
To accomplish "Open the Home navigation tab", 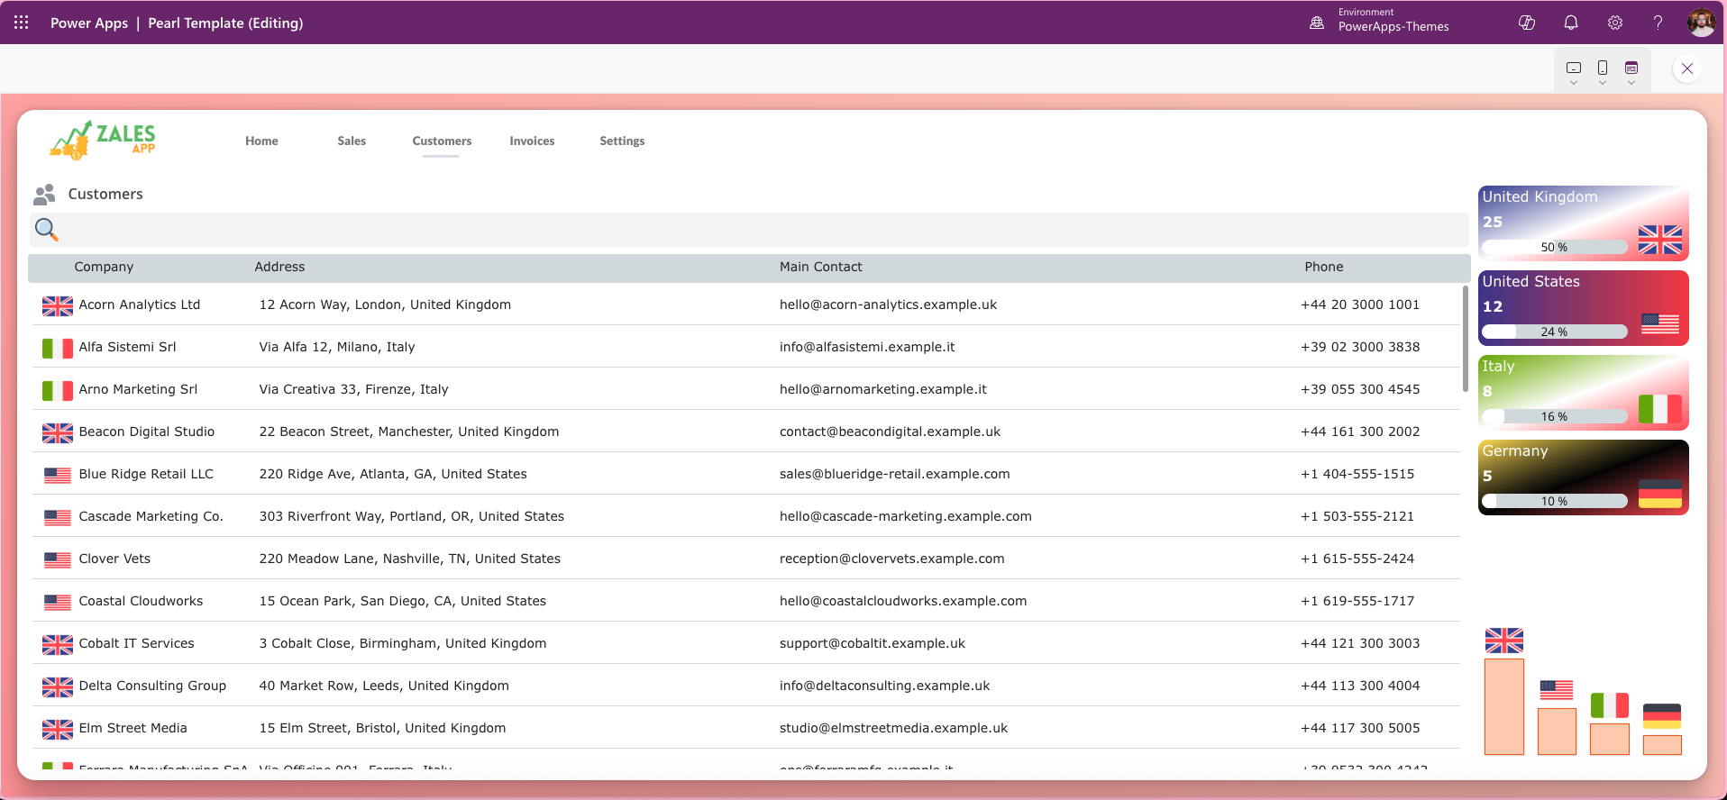I will point(261,141).
